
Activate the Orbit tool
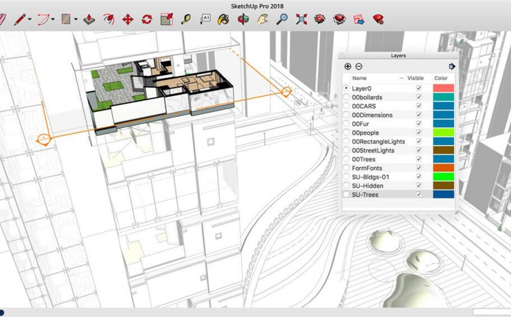coord(243,20)
